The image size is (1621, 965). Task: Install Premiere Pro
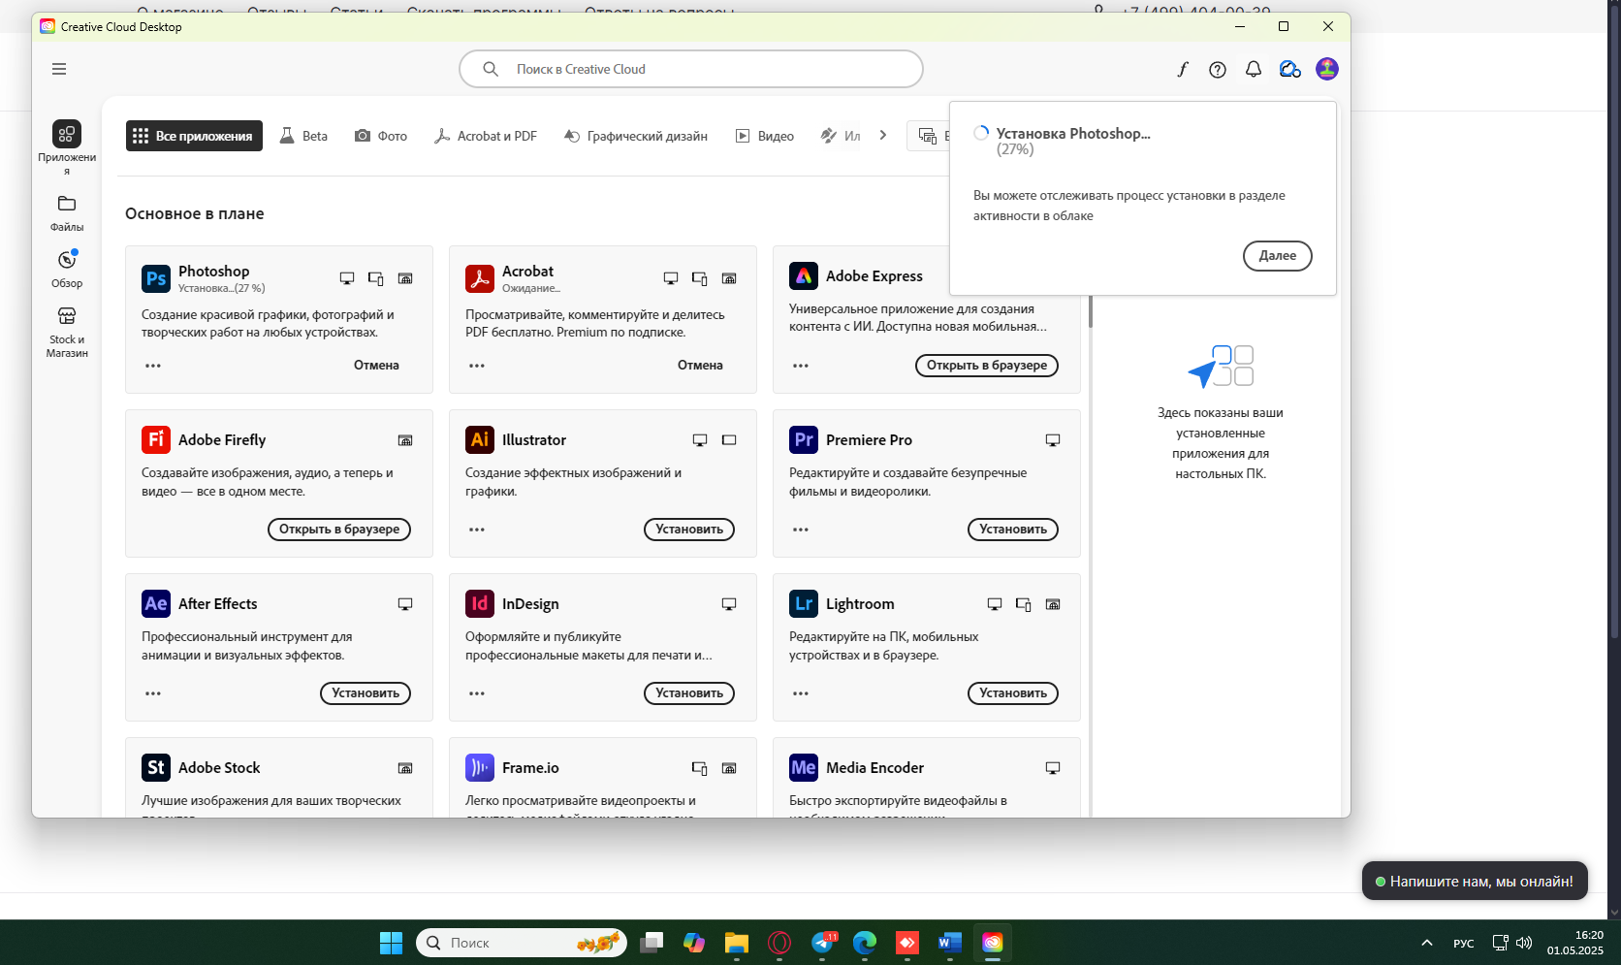click(x=1013, y=530)
